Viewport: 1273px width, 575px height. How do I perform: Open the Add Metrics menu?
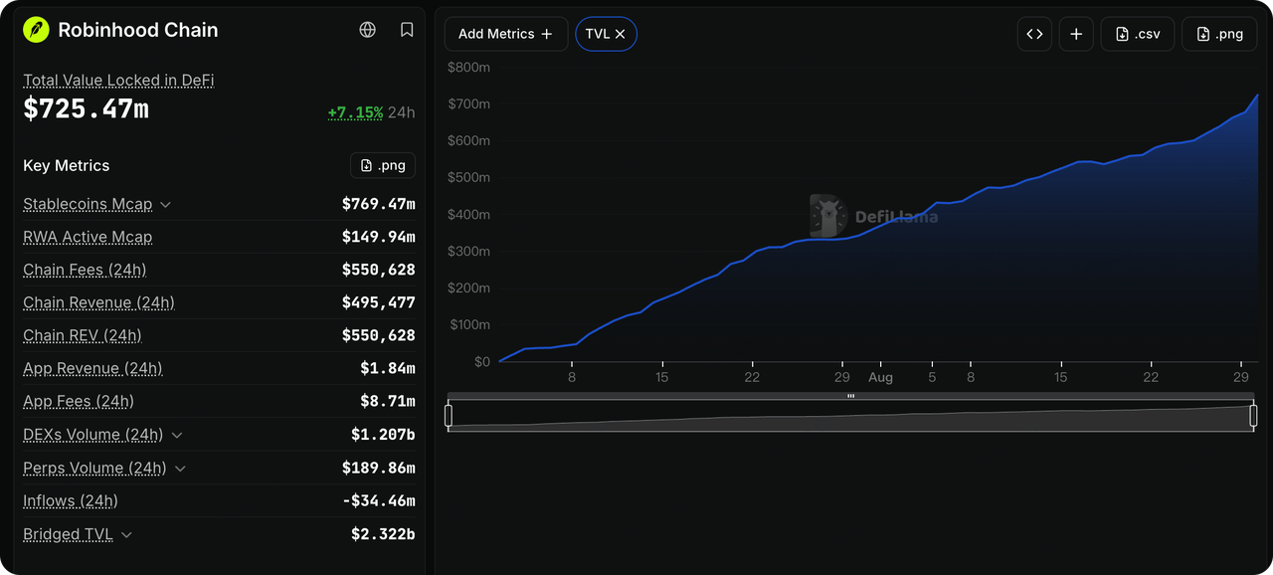(x=506, y=34)
